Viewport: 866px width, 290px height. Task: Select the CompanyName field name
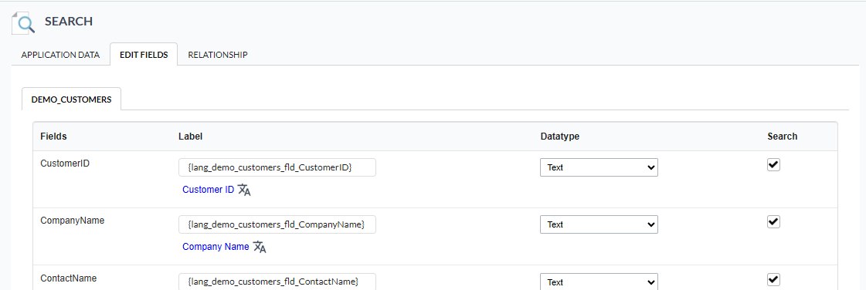point(73,221)
